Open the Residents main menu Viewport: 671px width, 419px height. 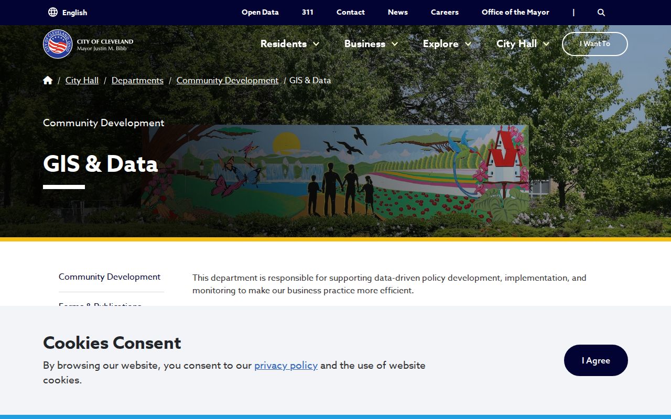coord(284,43)
